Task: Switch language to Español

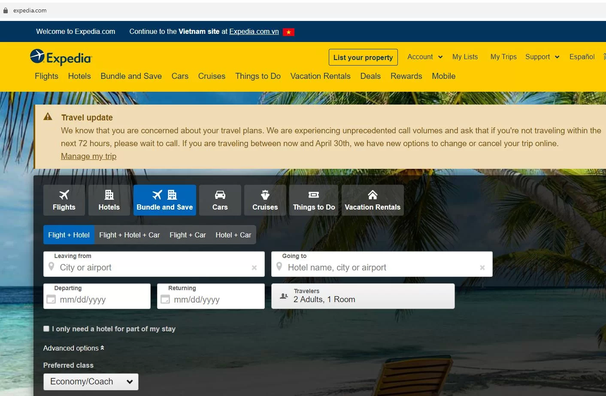Action: [x=582, y=57]
